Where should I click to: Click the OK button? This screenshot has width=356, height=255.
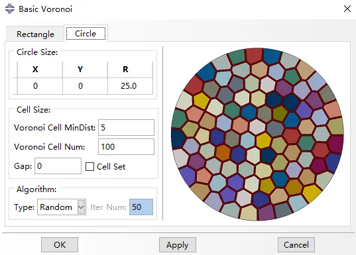(60, 245)
